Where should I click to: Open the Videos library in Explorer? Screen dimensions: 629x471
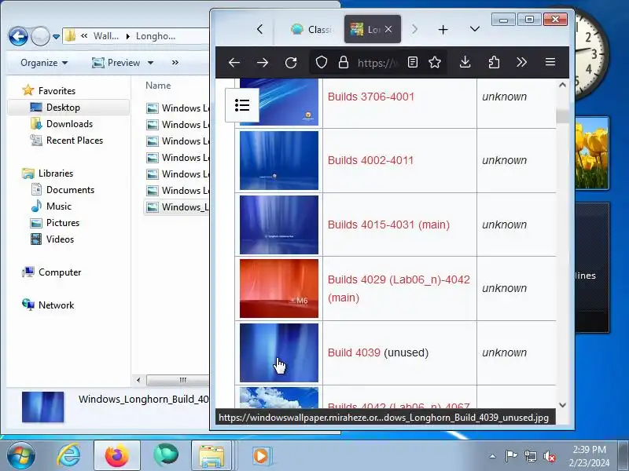[x=60, y=239]
